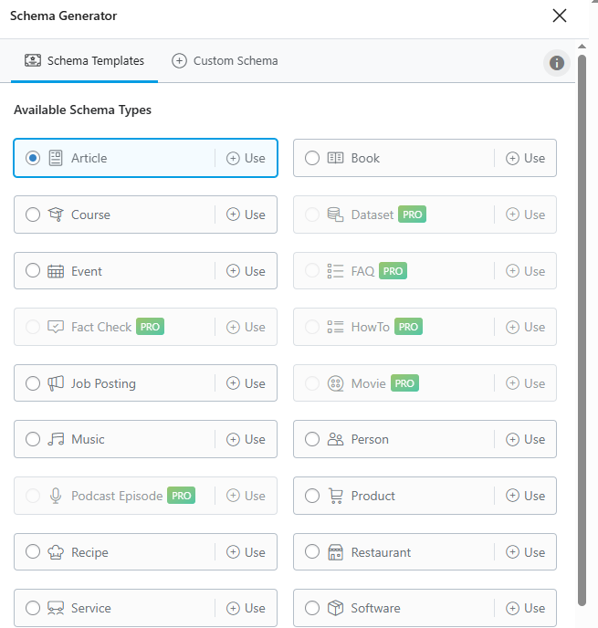Viewport: 598px width, 628px height.
Task: Click the Job Posting megaphone icon
Action: pos(56,383)
